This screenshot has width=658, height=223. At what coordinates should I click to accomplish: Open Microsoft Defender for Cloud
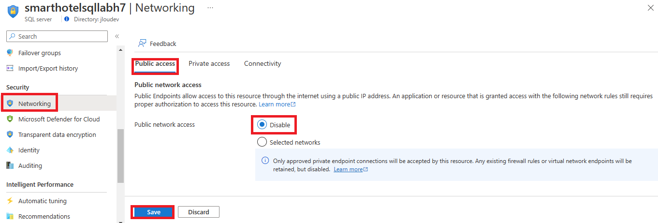point(59,119)
